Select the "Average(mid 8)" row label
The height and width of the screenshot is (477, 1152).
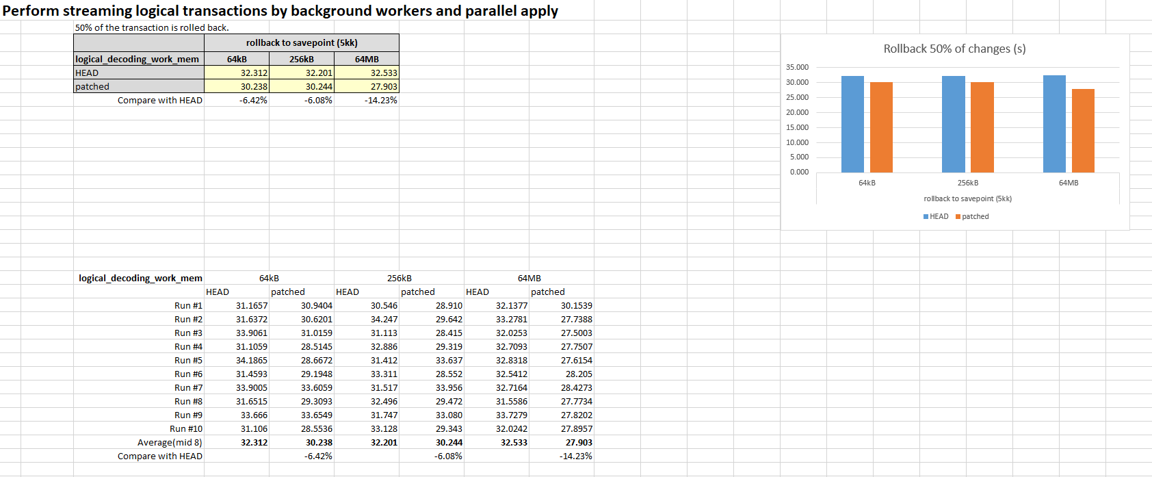(170, 443)
